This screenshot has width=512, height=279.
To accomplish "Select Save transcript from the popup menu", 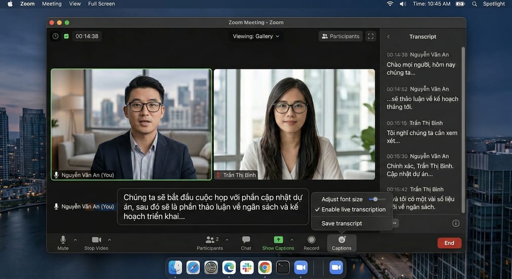I will point(342,223).
